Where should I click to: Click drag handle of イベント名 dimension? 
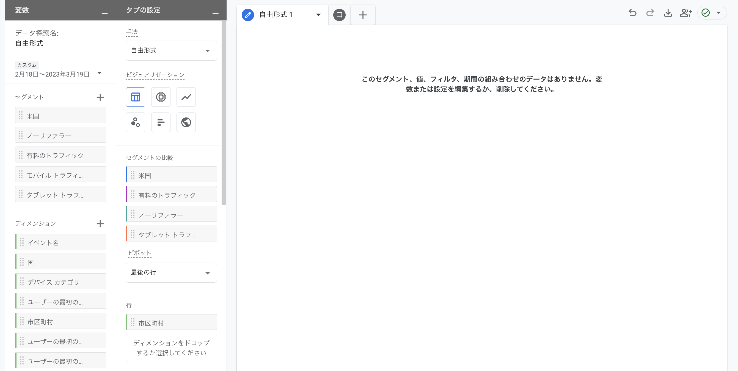click(x=22, y=242)
